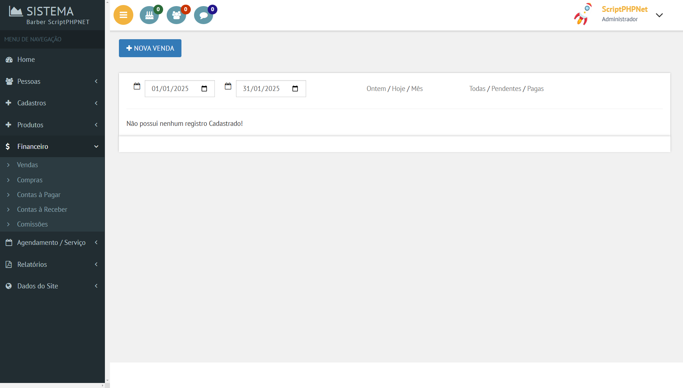
Task: Filter sales by Pendentes
Action: click(x=506, y=89)
